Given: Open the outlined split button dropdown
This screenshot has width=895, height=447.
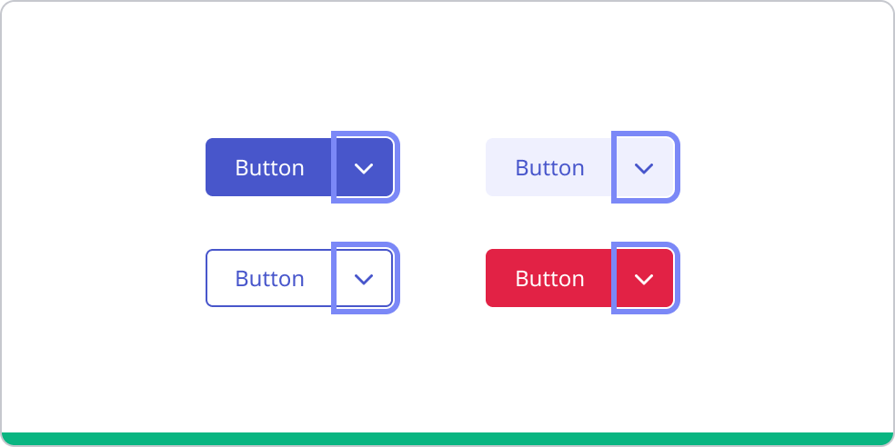Looking at the screenshot, I should [x=365, y=278].
